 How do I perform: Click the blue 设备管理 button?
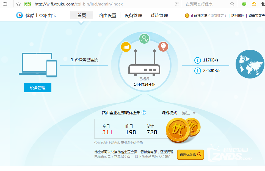click(x=38, y=88)
